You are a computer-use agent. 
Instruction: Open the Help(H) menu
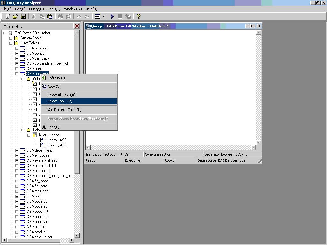91,9
